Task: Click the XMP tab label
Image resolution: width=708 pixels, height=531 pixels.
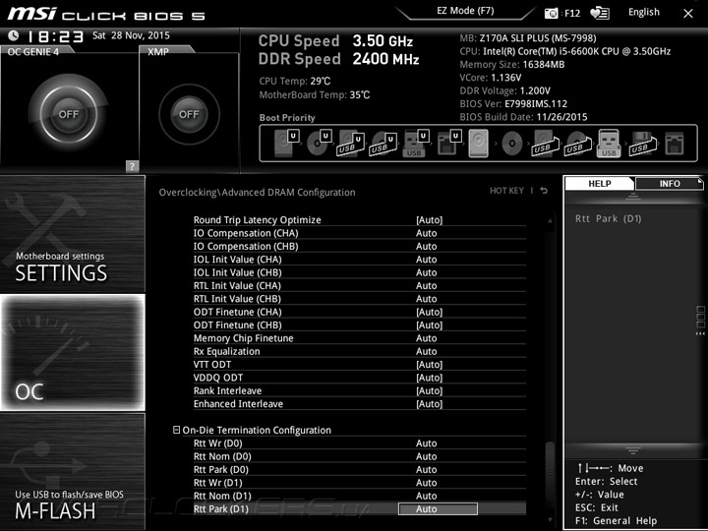Action: pos(158,52)
